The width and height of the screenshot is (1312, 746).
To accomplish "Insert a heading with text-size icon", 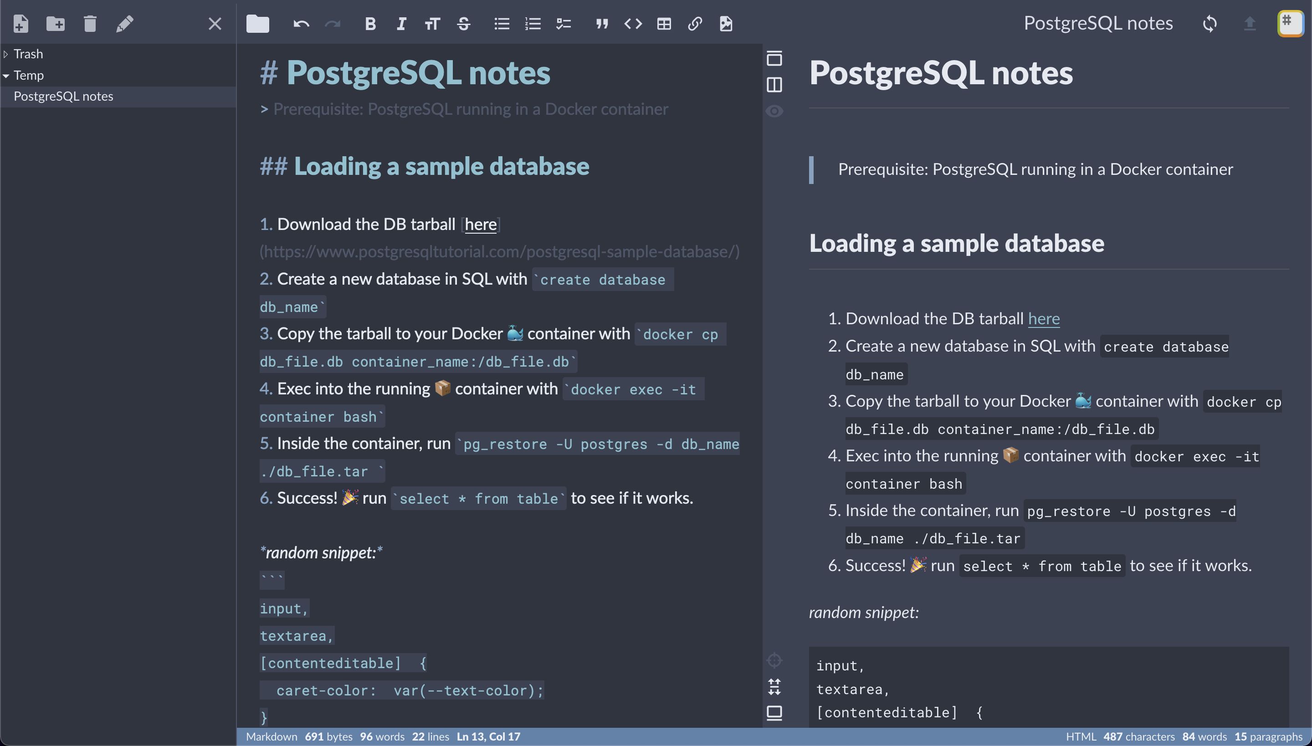I will 432,24.
